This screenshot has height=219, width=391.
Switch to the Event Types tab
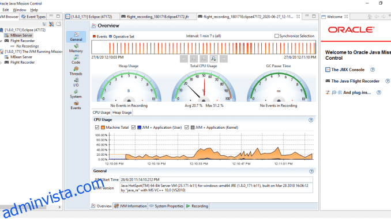pyautogui.click(x=33, y=17)
